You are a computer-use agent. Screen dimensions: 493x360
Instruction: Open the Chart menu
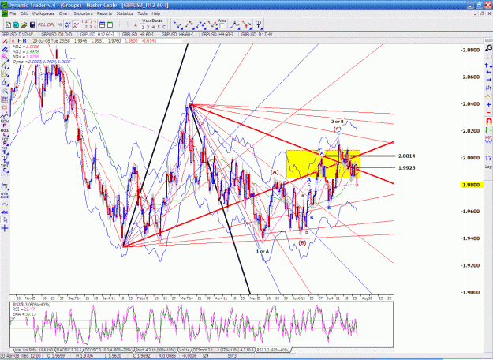point(64,13)
